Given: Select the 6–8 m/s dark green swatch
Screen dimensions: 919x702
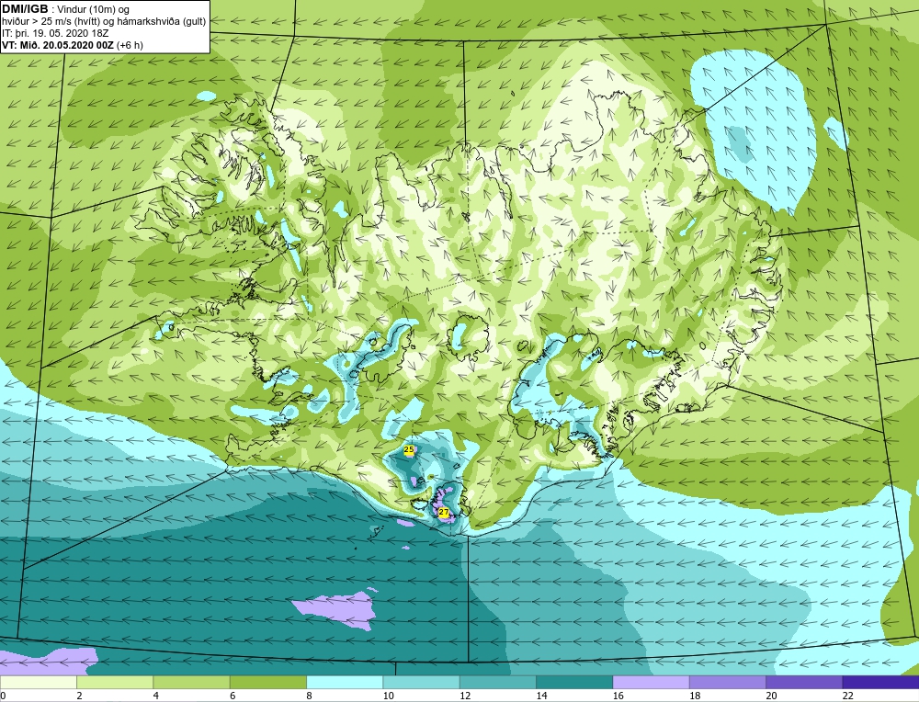Looking at the screenshot, I should 268,682.
